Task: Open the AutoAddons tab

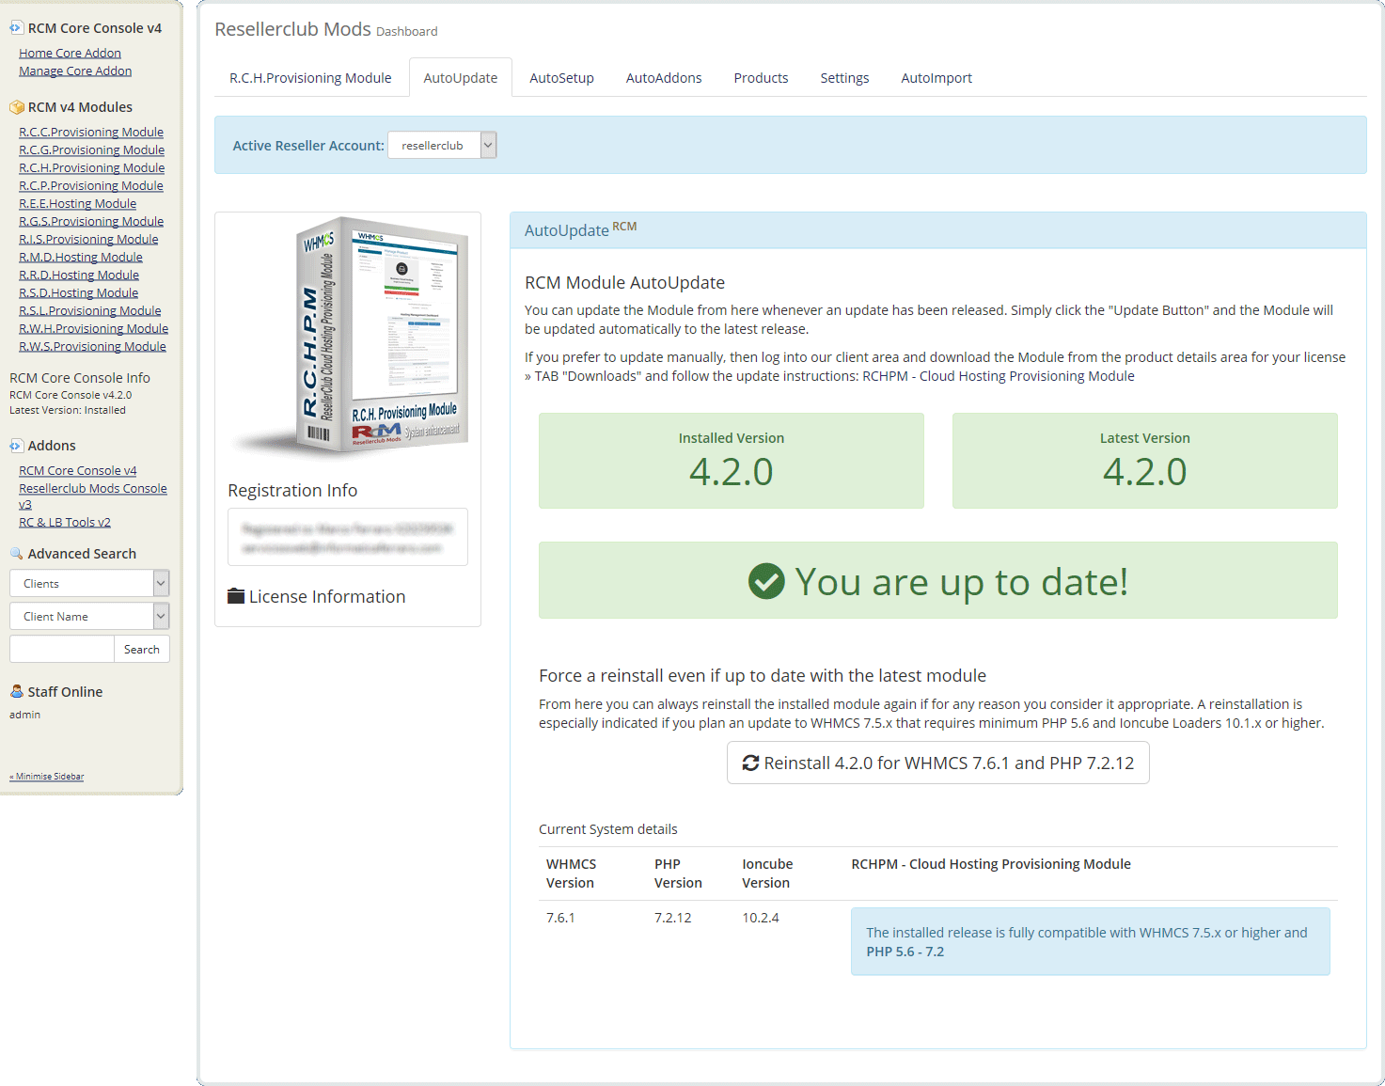Action: pyautogui.click(x=664, y=78)
